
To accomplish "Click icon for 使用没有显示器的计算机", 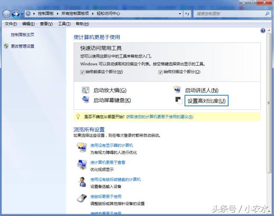I will point(82,147).
